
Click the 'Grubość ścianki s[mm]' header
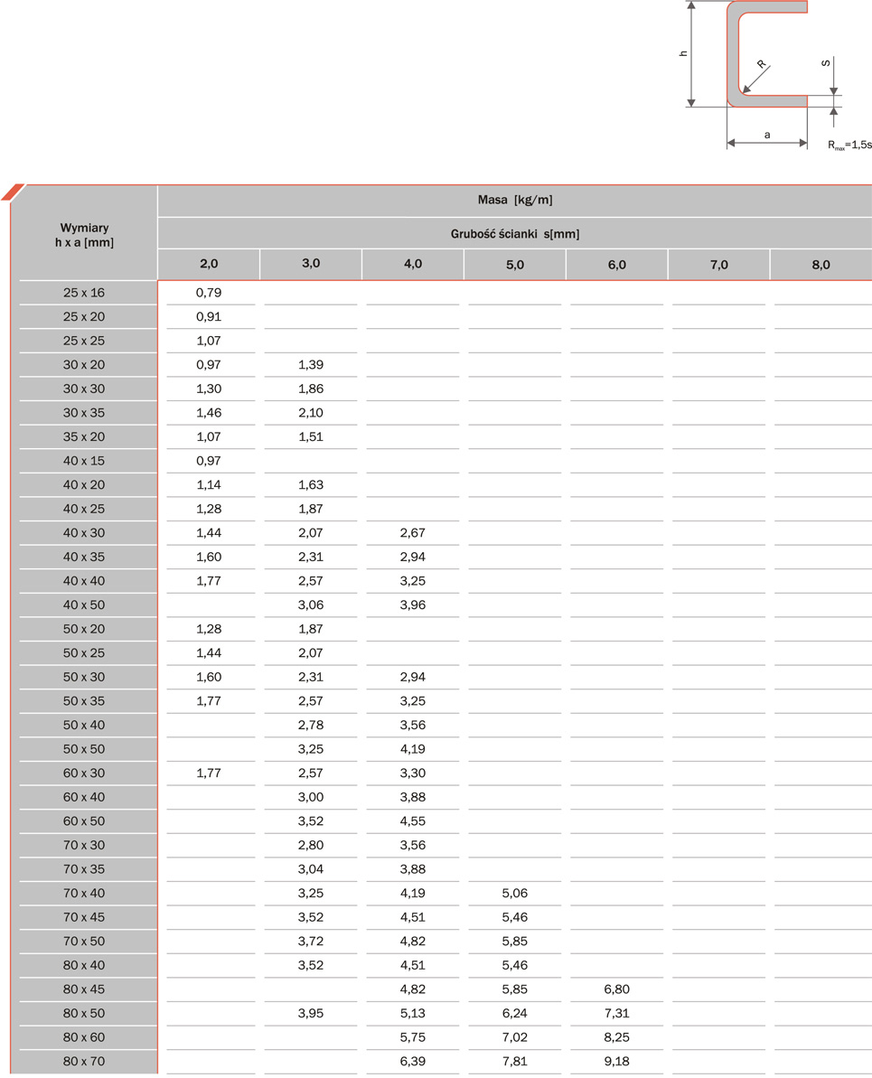pyautogui.click(x=515, y=234)
